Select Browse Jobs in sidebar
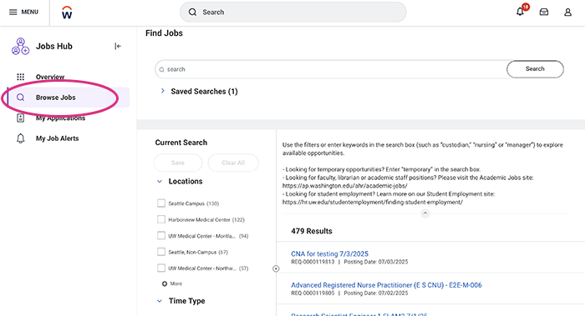The width and height of the screenshot is (585, 316). point(69,98)
